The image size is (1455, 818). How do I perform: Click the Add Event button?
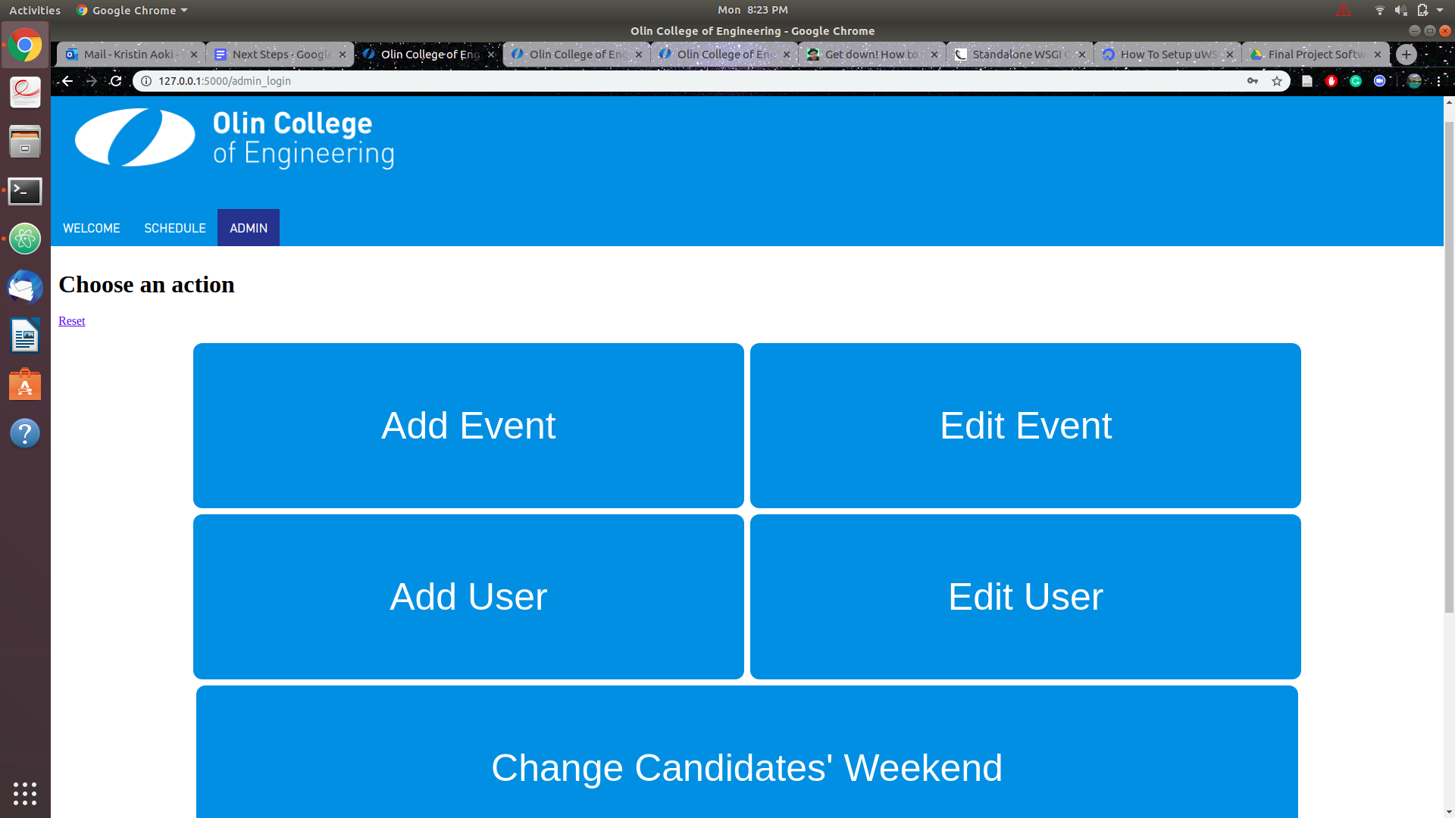[x=468, y=424]
